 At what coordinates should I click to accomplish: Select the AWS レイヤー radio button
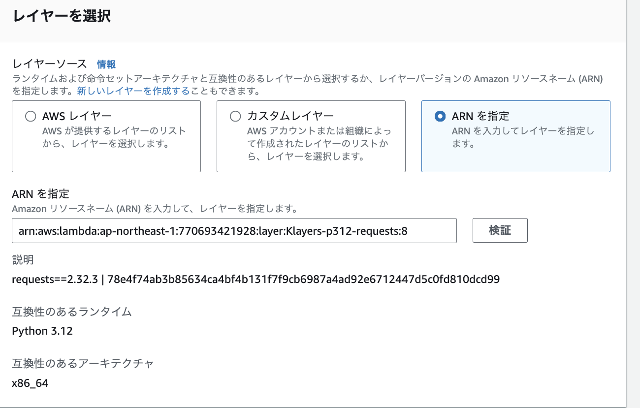(31, 116)
